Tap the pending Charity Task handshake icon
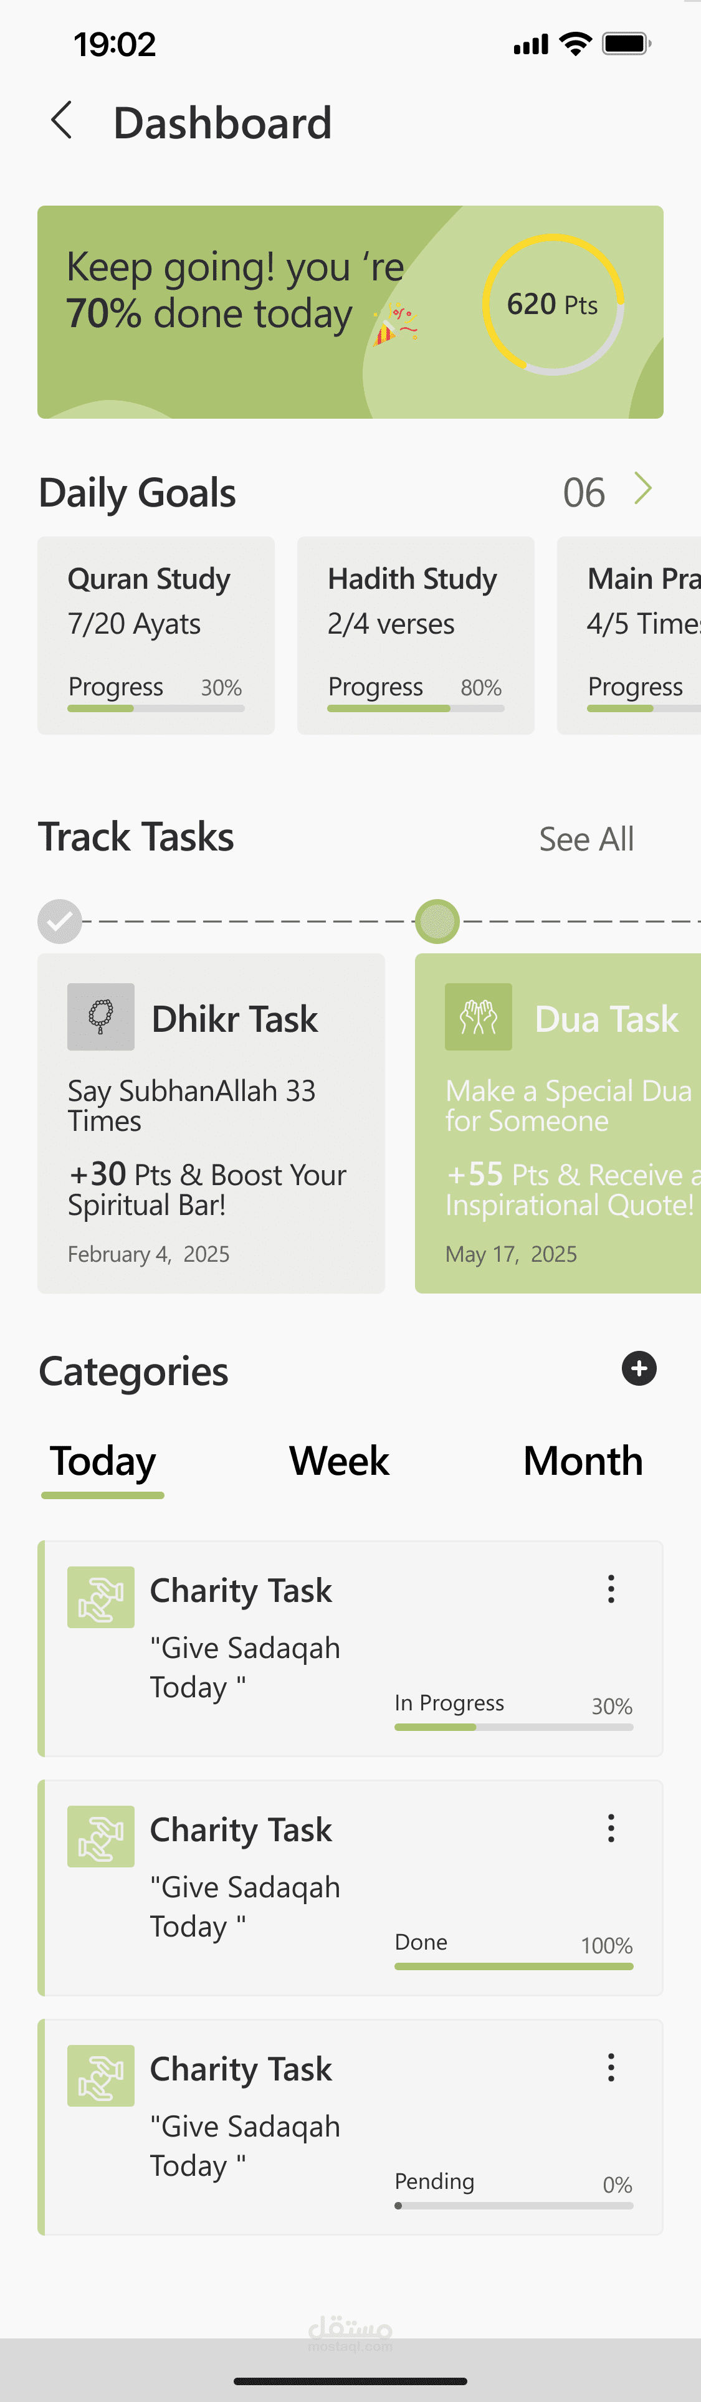 (x=101, y=2076)
